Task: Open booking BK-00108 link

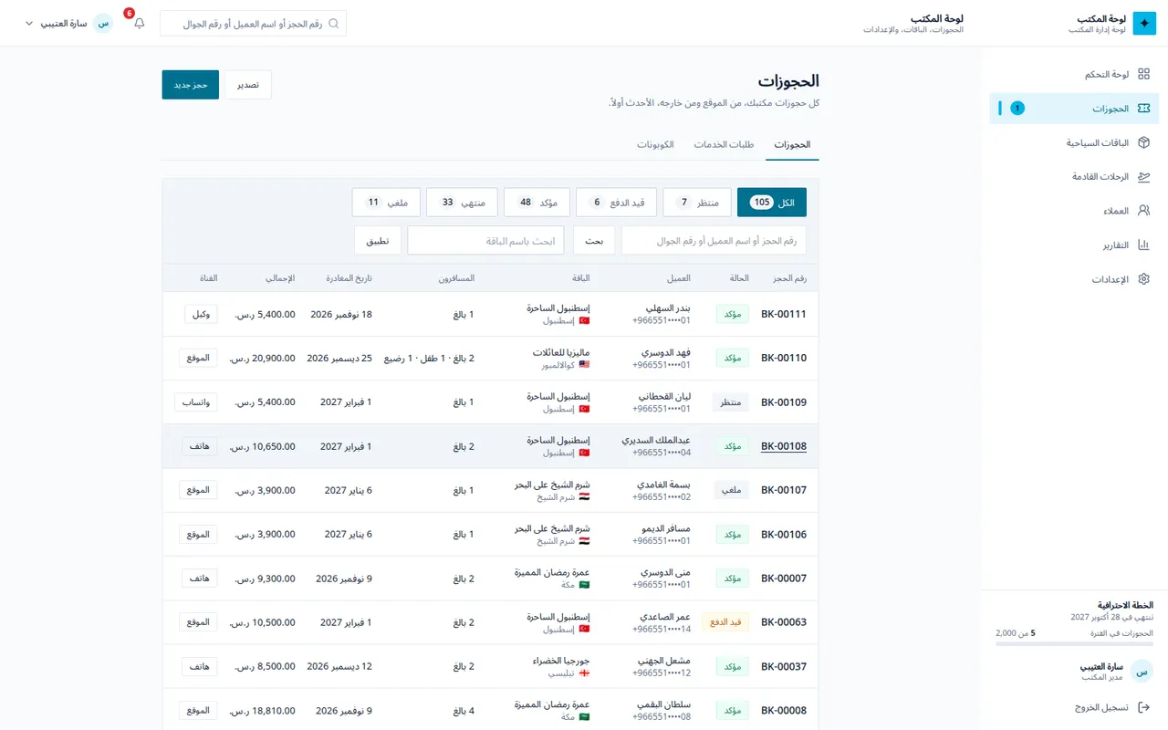Action: click(x=784, y=447)
